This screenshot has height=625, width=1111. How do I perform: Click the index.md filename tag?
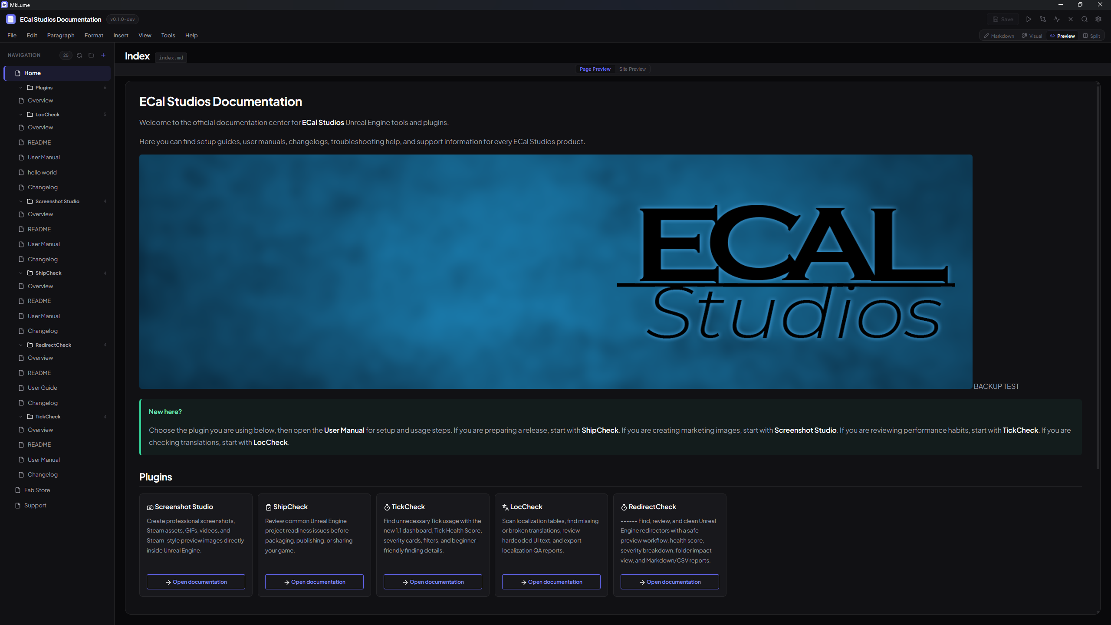click(x=171, y=58)
